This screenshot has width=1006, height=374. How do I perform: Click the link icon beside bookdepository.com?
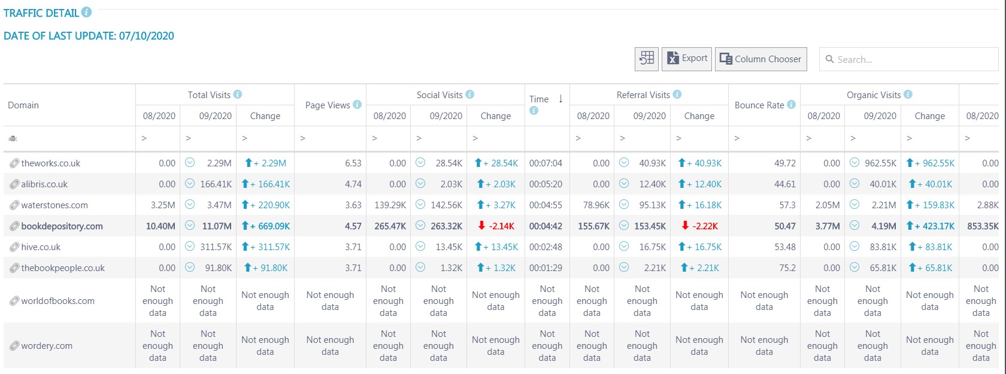14,226
